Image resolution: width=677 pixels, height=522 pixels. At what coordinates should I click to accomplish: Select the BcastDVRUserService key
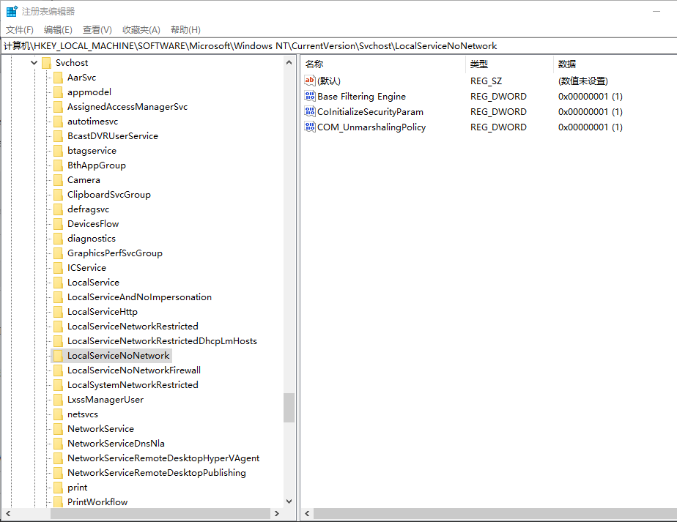coord(113,136)
